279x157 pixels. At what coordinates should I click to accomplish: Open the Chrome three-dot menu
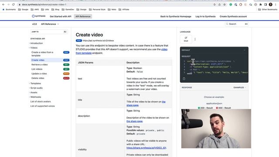tap(276, 5)
